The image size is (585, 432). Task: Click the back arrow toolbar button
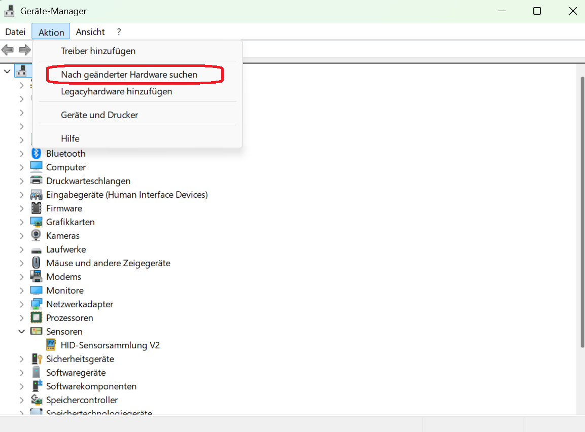coord(8,50)
